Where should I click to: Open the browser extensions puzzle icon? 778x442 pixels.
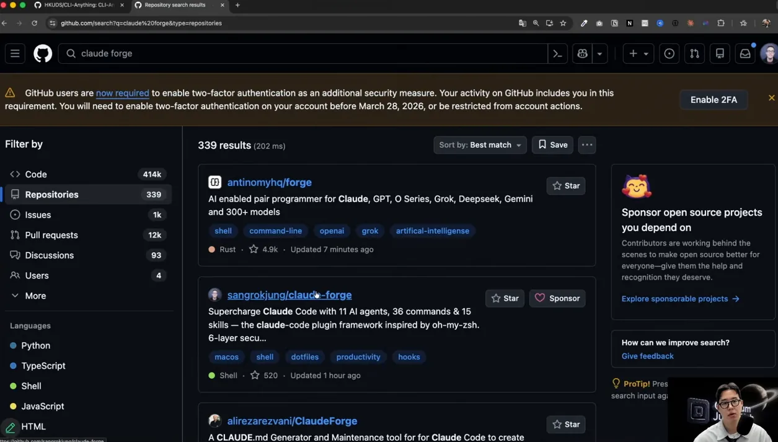coord(721,23)
